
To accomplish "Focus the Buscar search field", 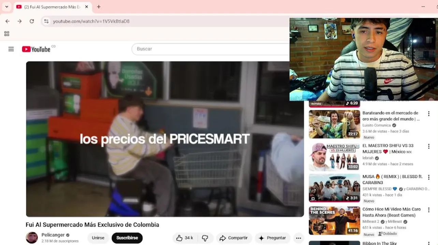I will point(210,49).
